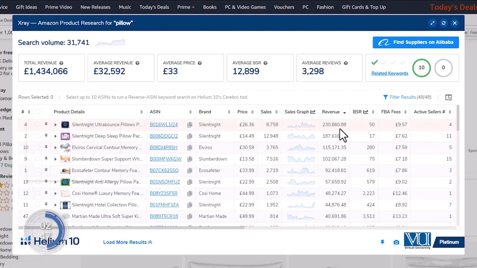The height and width of the screenshot is (268, 477).
Task: Select the checkbox for Silentnight Deep Sleep row
Action: pyautogui.click(x=38, y=136)
